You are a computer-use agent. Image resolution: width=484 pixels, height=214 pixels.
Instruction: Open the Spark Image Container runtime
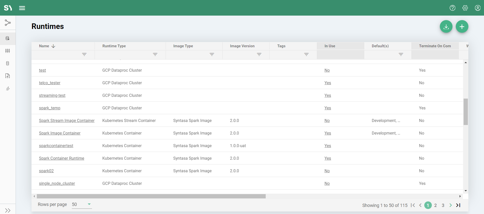pyautogui.click(x=60, y=133)
